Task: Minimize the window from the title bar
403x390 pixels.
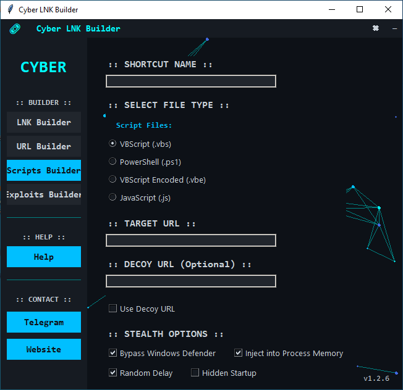Action: click(x=332, y=9)
